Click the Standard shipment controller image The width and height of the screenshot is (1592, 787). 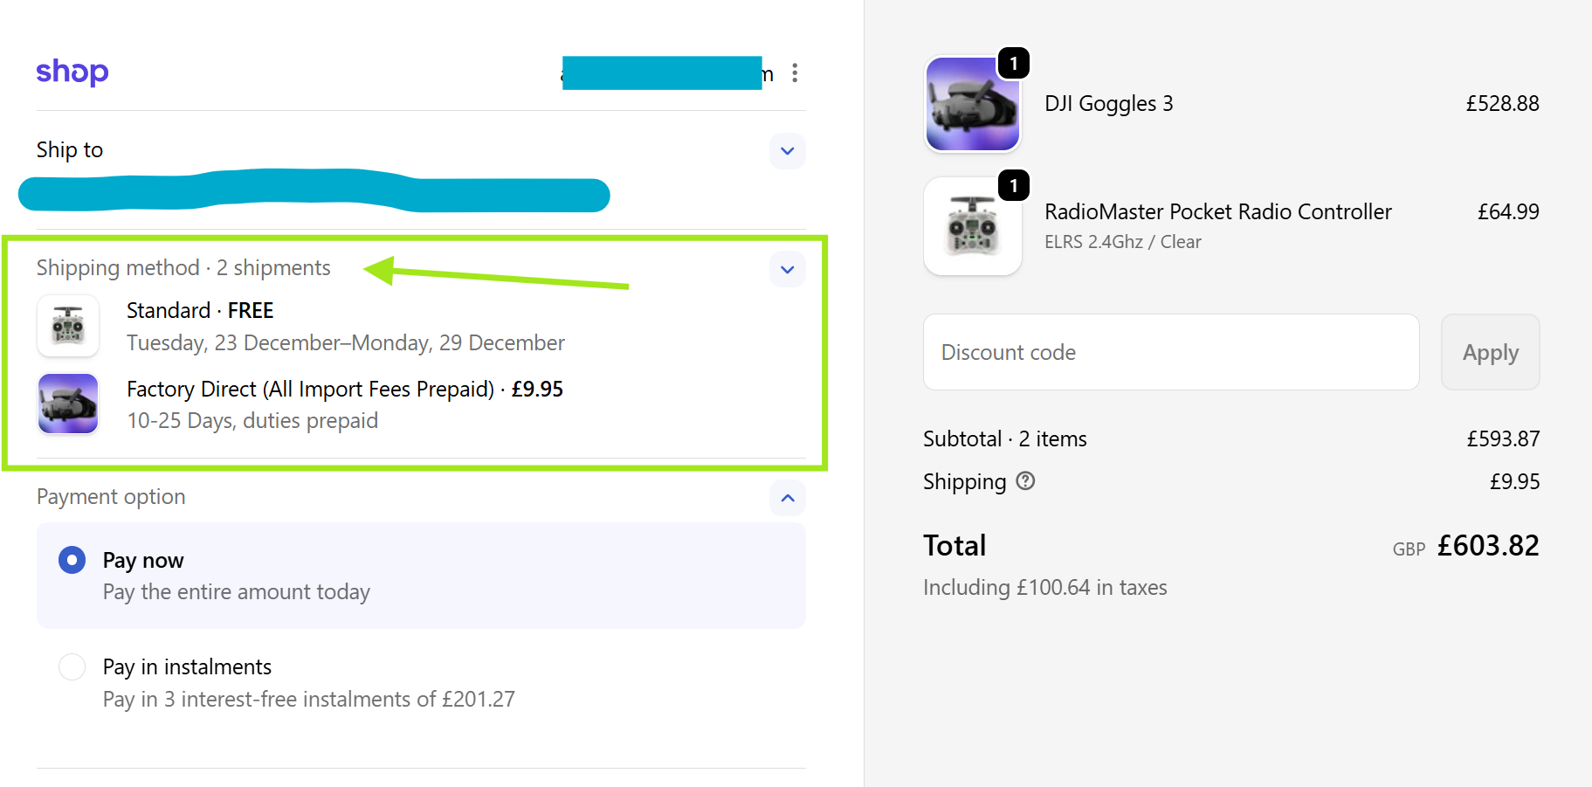pos(68,326)
